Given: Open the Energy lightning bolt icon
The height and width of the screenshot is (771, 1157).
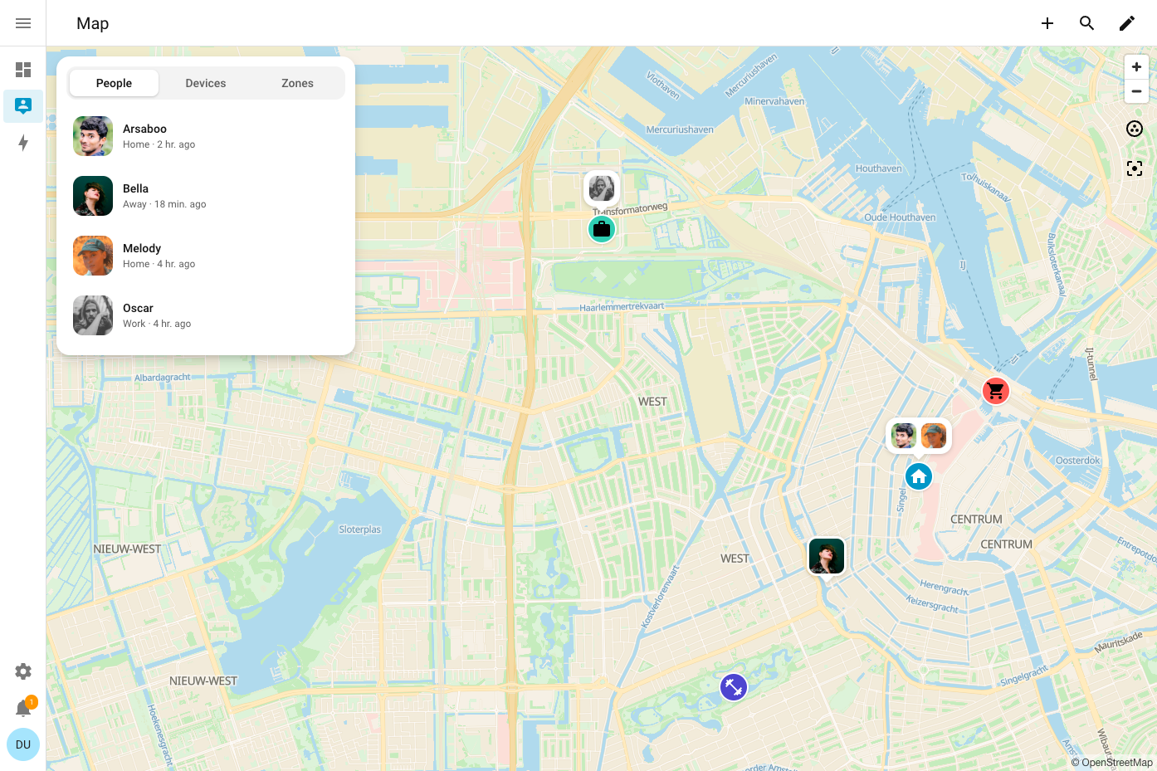Looking at the screenshot, I should tap(23, 143).
